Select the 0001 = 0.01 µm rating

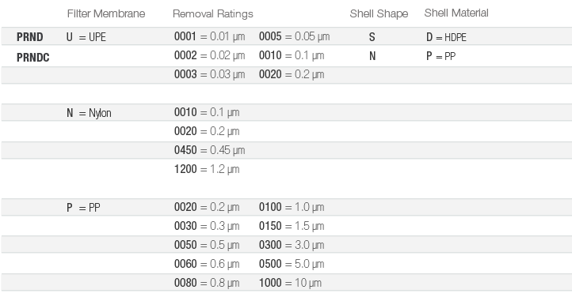click(x=209, y=36)
